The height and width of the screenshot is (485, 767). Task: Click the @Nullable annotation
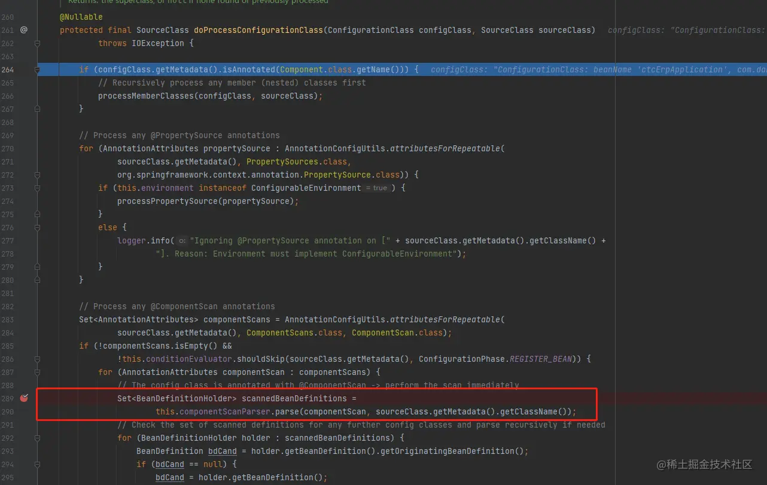(x=81, y=17)
